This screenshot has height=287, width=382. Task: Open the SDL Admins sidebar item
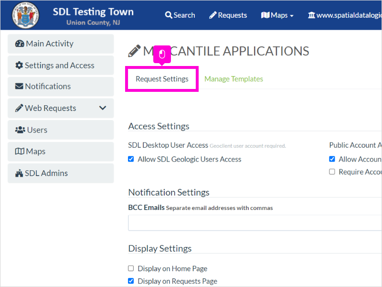point(61,173)
